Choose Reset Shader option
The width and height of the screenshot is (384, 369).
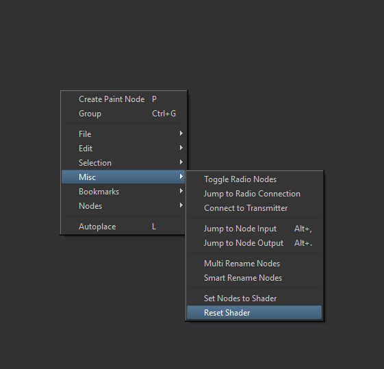click(x=254, y=312)
